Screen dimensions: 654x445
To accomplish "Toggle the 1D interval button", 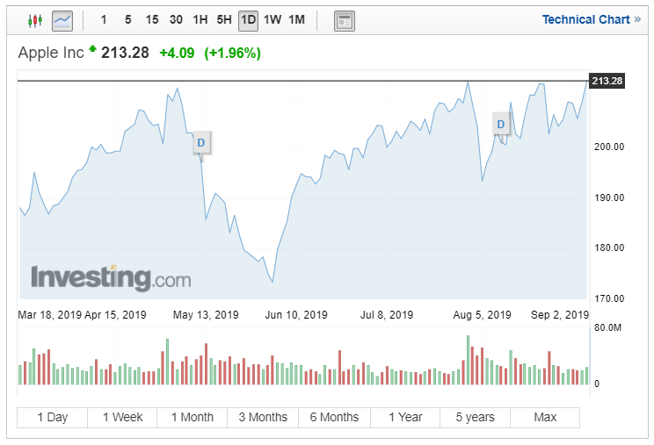I will click(249, 19).
